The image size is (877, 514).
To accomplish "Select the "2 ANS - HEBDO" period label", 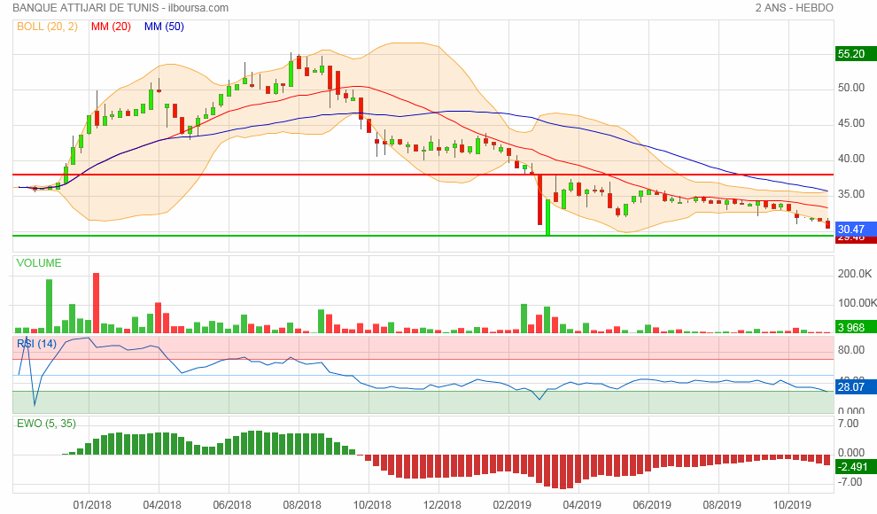I will coord(795,8).
